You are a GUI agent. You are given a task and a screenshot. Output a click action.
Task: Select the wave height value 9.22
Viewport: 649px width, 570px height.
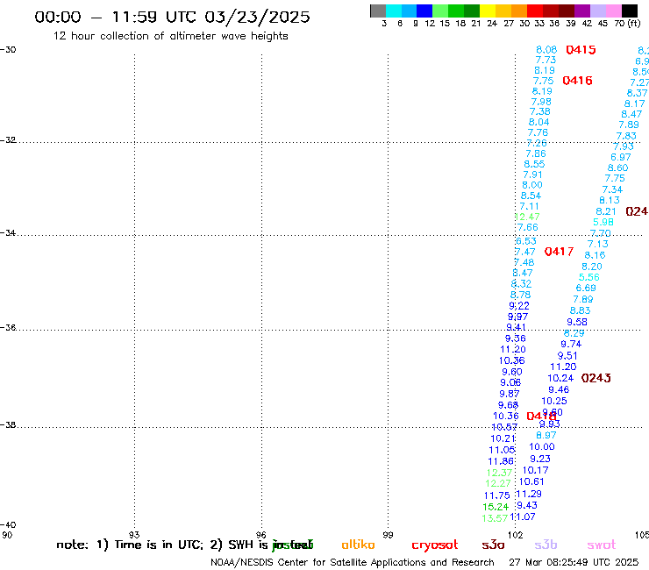519,305
